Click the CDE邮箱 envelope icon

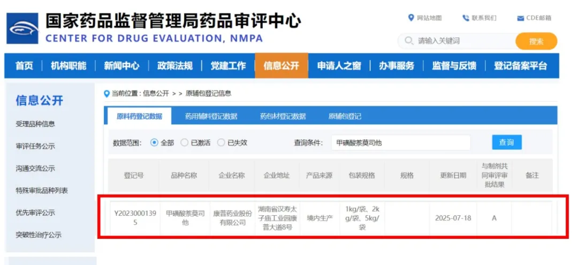(520, 18)
